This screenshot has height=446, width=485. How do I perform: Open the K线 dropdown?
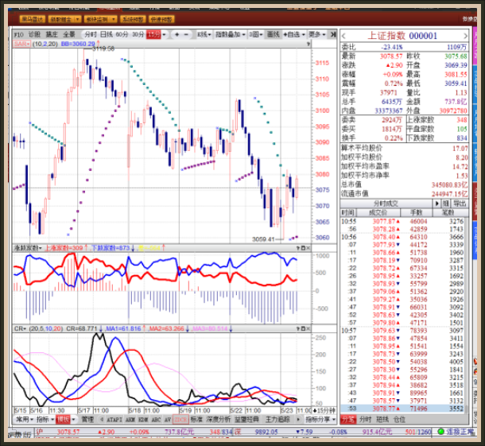click(204, 35)
